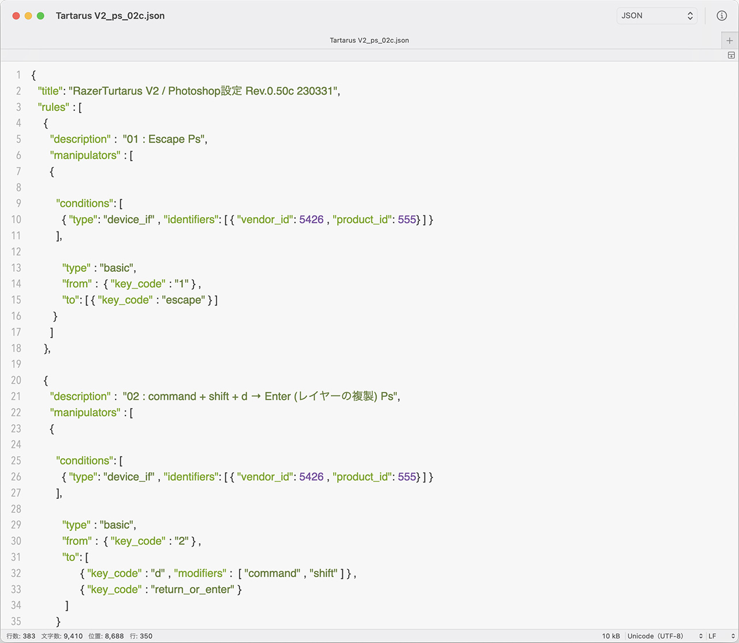Click product_id value 555 on line 10
Screen dimensions: 739x643
coord(407,219)
